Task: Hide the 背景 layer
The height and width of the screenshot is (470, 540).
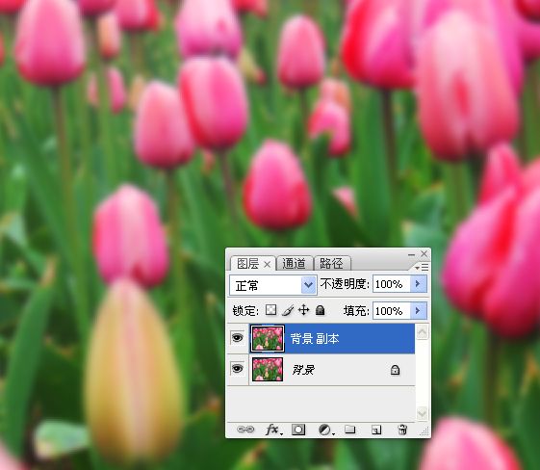Action: (x=238, y=369)
